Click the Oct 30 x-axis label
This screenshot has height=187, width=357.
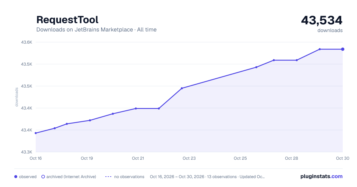pyautogui.click(x=342, y=158)
